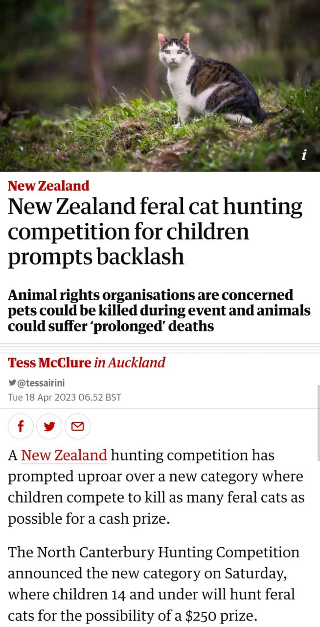Click the Tue 18 Apr 2023 timestamp

click(x=64, y=397)
